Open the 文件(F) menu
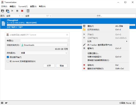This screenshot has width=136, height=105. pos(4,6)
